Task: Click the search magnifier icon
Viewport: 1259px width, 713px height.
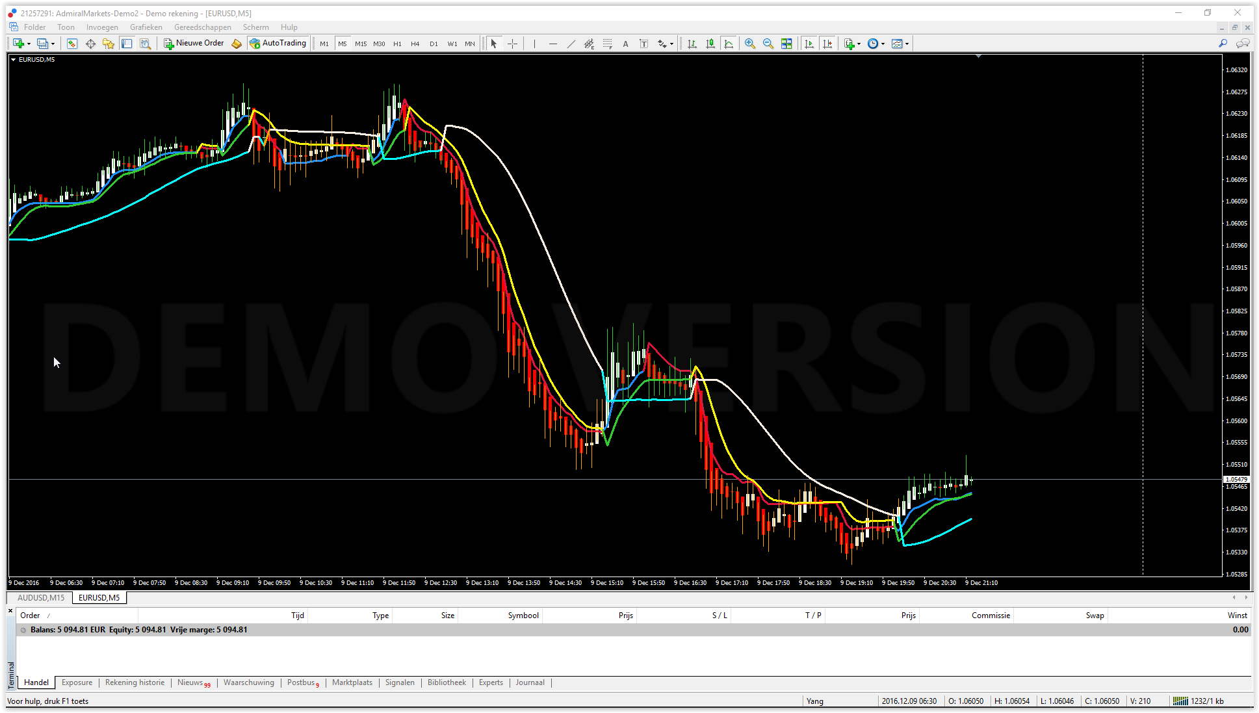Action: (1223, 44)
